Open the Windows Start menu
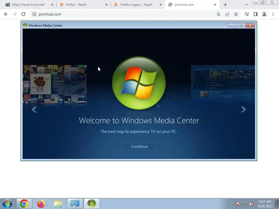This screenshot has height=209, width=279. click(x=7, y=204)
